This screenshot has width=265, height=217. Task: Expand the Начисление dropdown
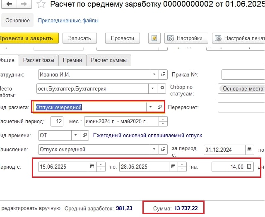(x=154, y=149)
